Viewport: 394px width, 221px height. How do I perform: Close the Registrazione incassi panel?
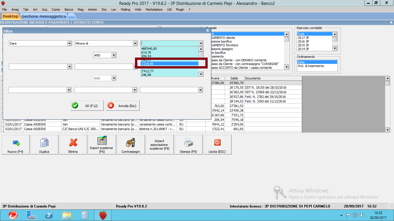tap(391, 22)
